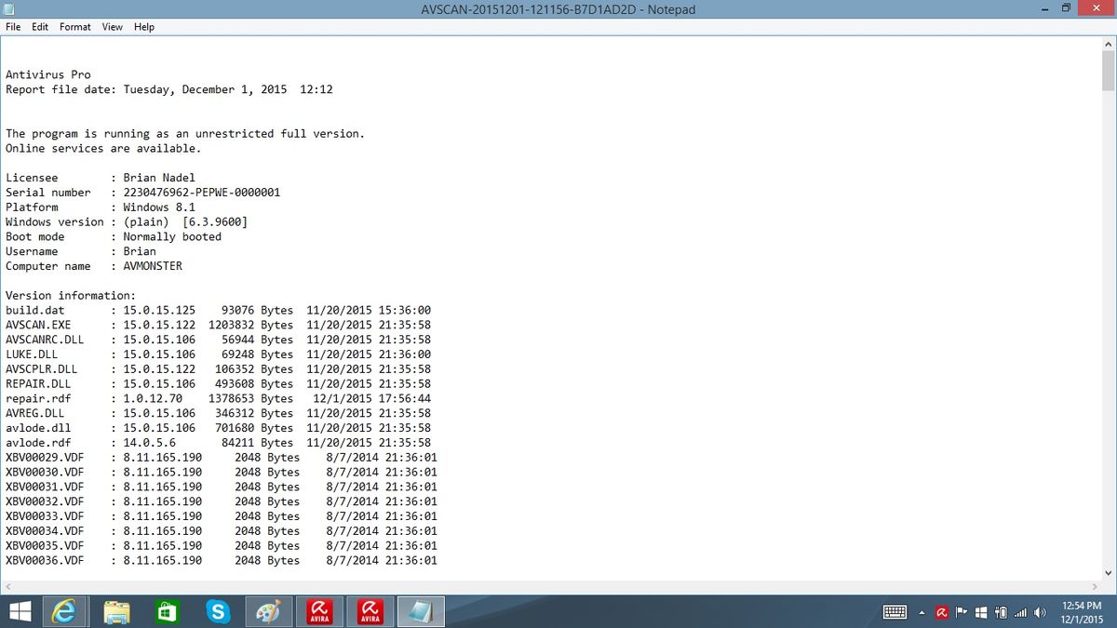Click the AVSCANRC.DLL row
The height and width of the screenshot is (628, 1117).
click(219, 340)
